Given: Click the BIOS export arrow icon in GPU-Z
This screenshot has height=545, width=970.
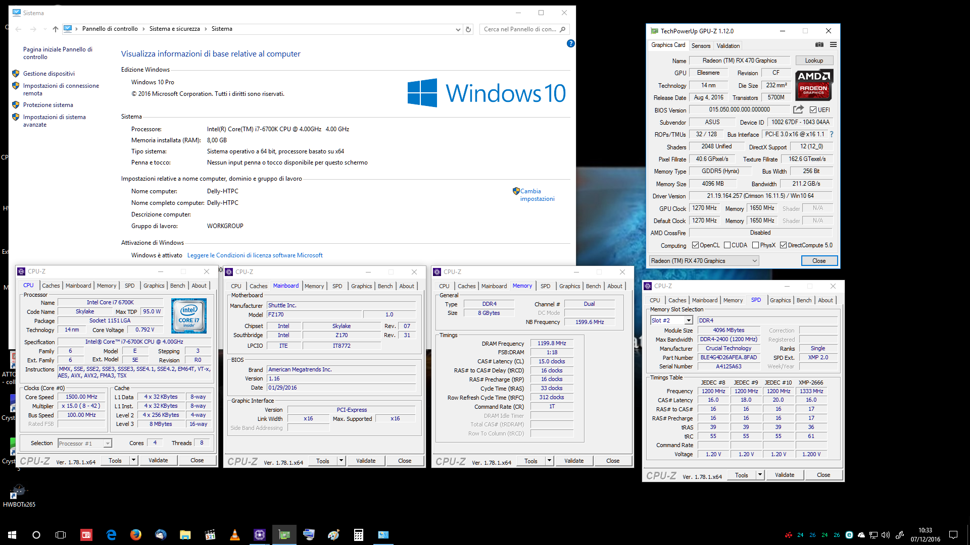Looking at the screenshot, I should point(798,110).
